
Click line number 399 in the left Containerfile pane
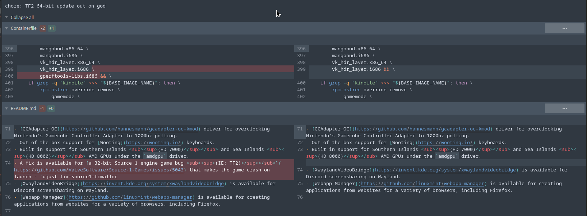tap(9, 69)
